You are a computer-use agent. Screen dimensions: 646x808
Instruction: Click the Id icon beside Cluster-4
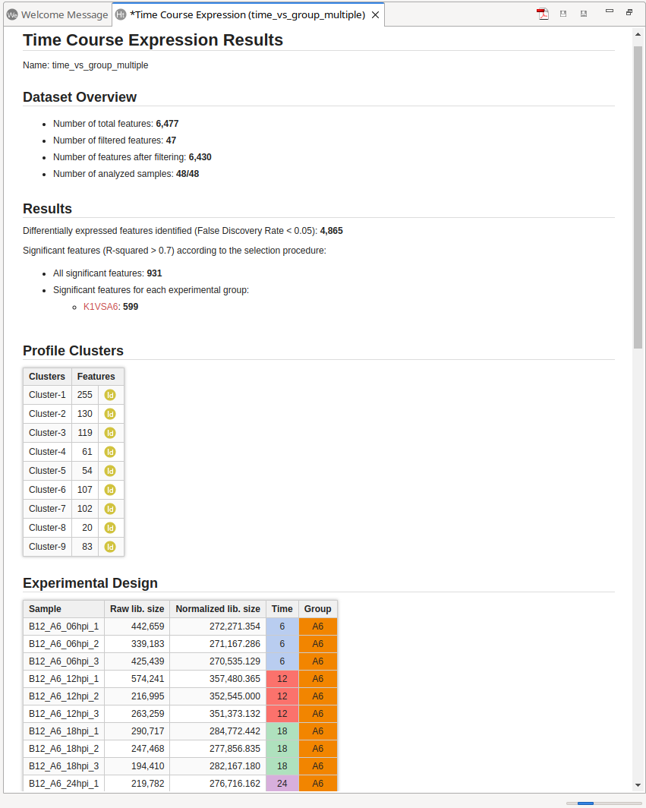pos(110,452)
